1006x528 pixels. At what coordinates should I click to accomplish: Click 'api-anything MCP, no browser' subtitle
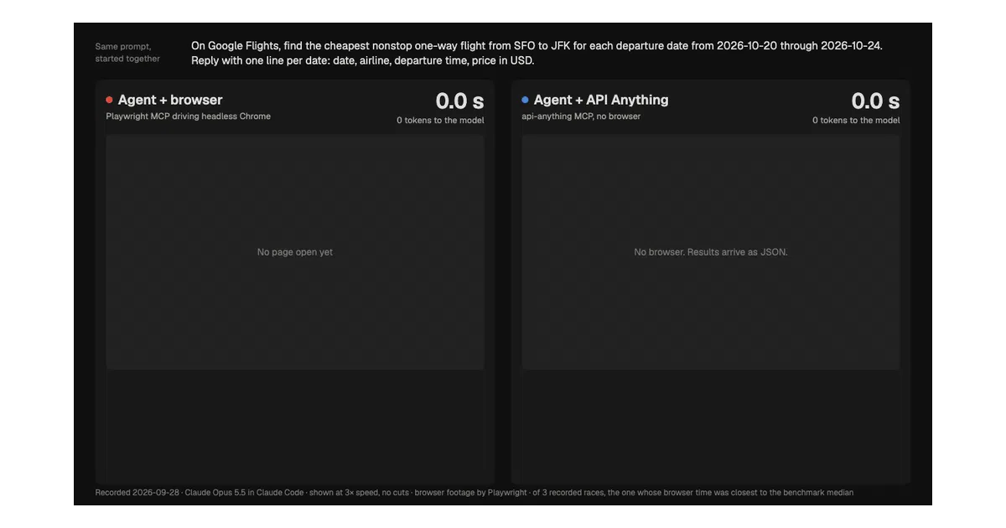[581, 116]
